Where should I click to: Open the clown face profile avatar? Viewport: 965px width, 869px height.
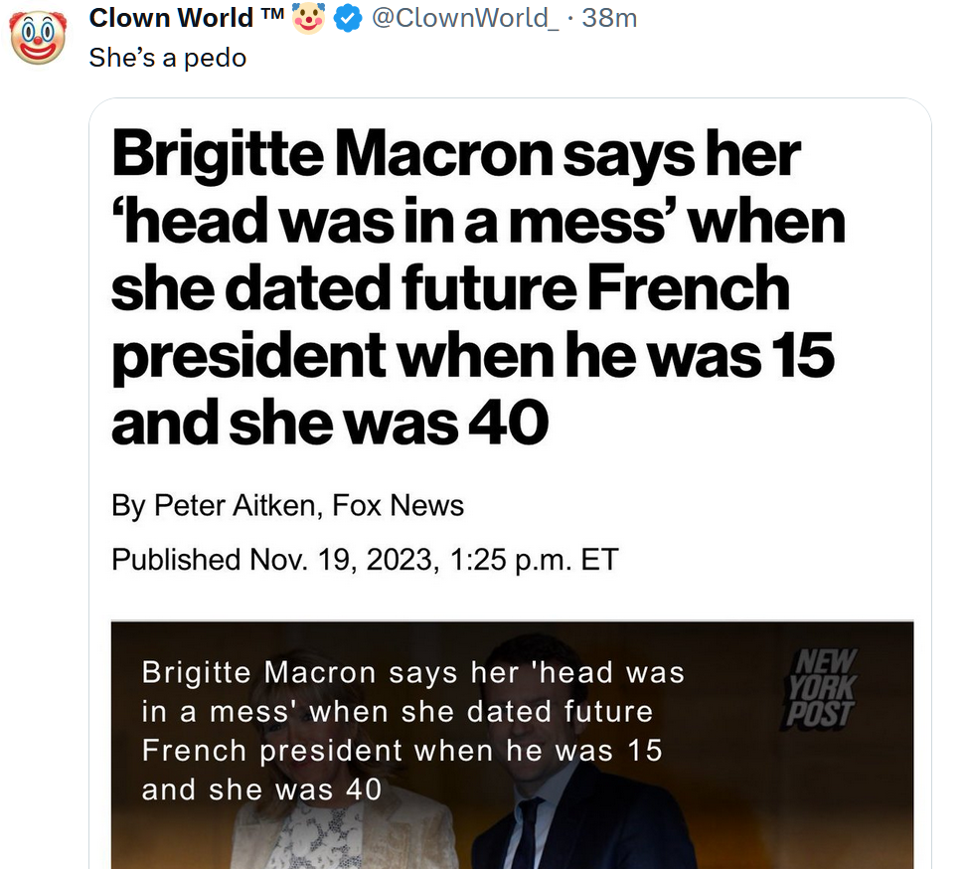click(x=37, y=36)
